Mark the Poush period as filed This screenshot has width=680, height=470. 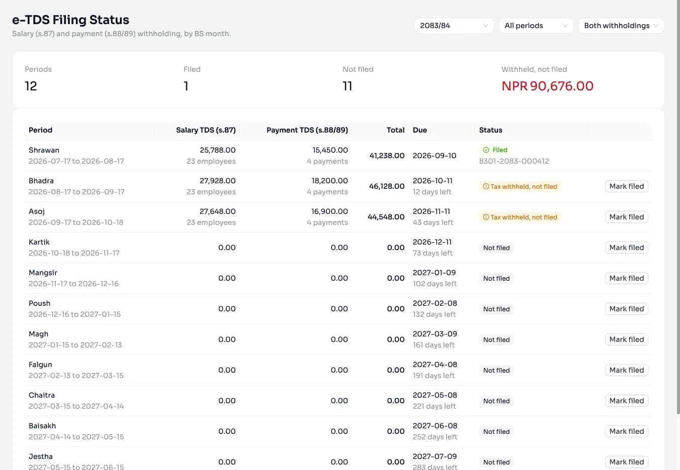pos(626,309)
